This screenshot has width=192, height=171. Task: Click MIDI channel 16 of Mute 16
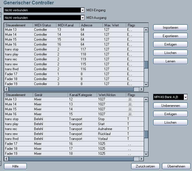click(x=59, y=44)
